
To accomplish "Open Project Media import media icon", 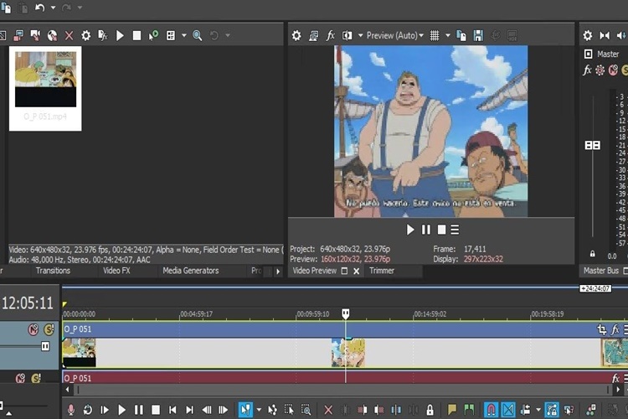I will [x=2, y=35].
